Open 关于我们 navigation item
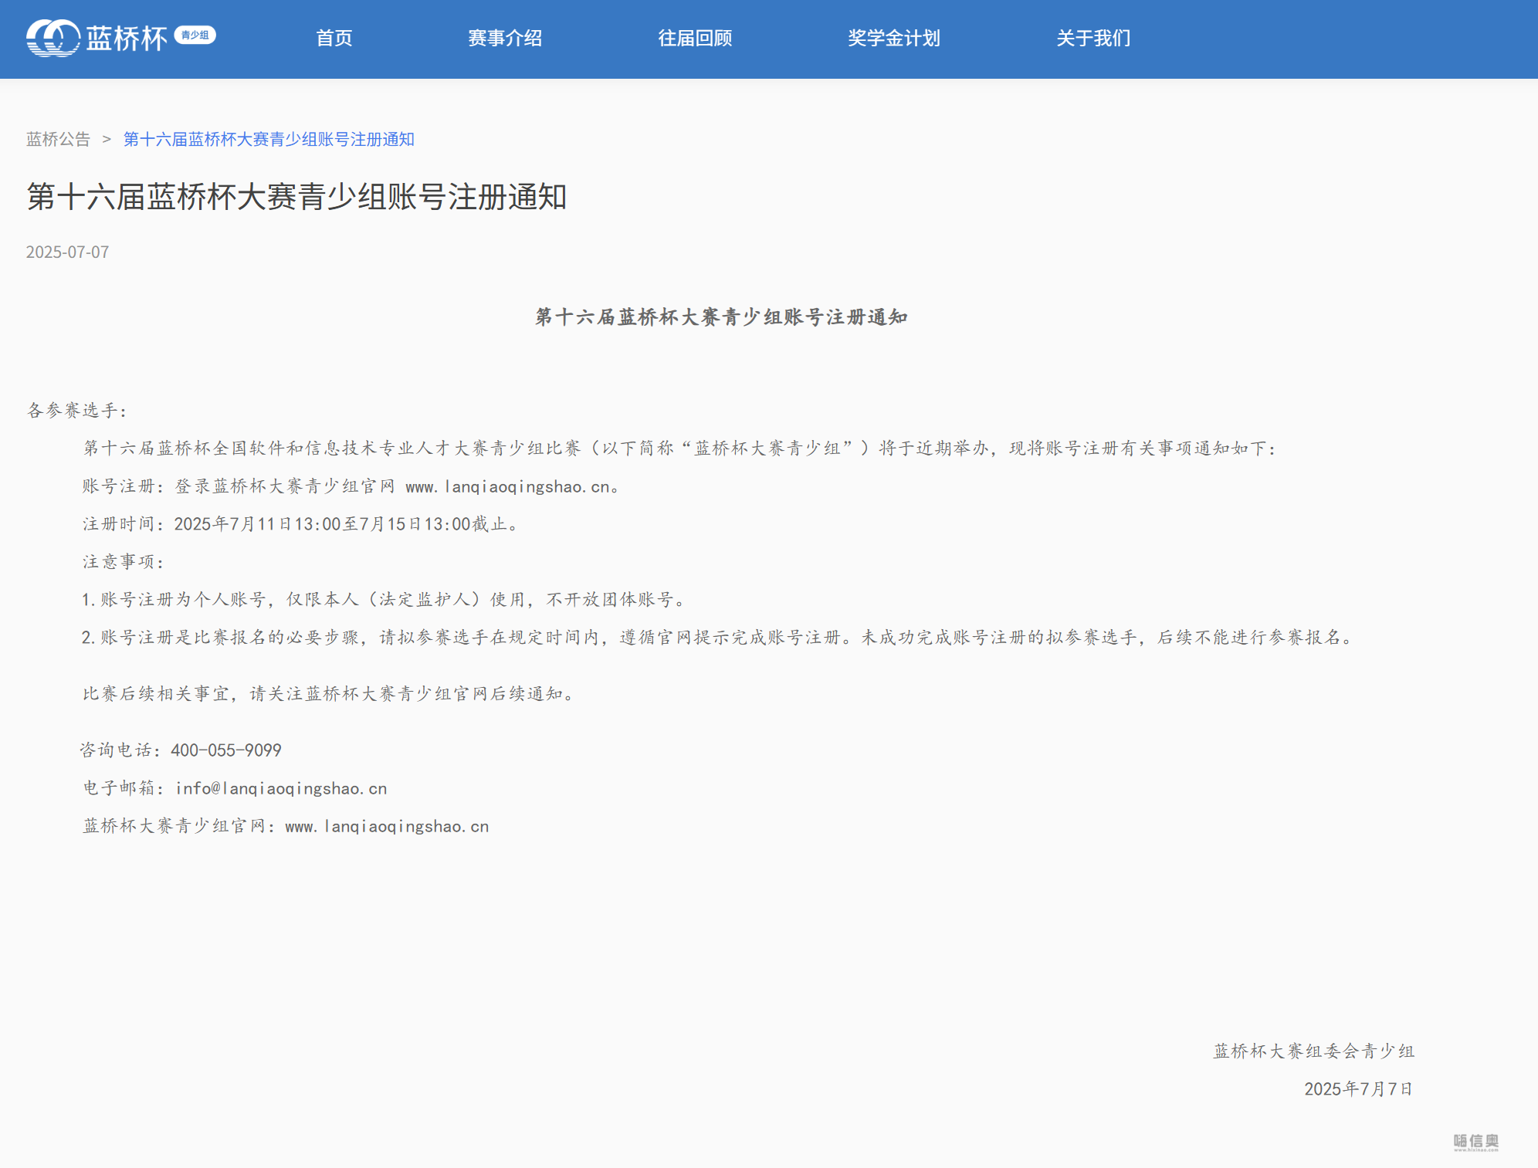This screenshot has width=1538, height=1168. pos(1093,38)
